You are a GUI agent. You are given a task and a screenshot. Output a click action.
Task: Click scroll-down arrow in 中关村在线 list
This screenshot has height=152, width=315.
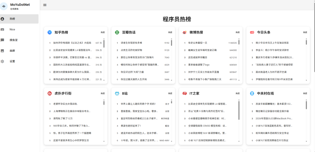pyautogui.click(x=306, y=141)
